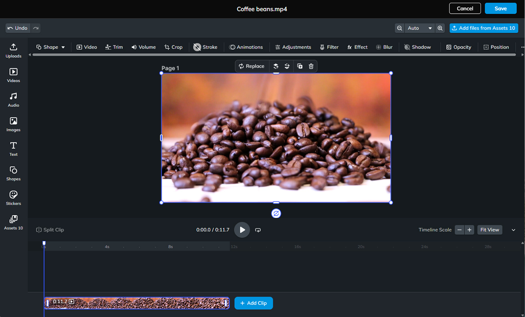Toggle loop playback next to play button
The height and width of the screenshot is (317, 525).
258,230
